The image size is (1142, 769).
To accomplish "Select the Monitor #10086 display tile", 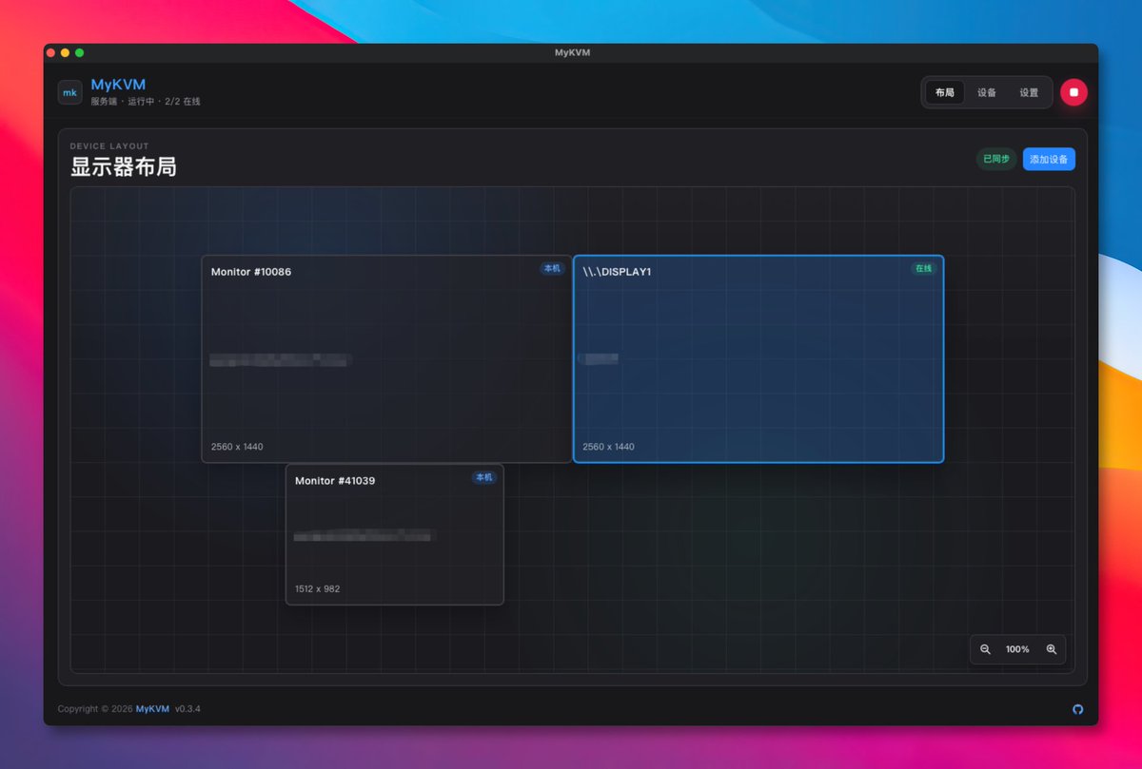I will 386,358.
